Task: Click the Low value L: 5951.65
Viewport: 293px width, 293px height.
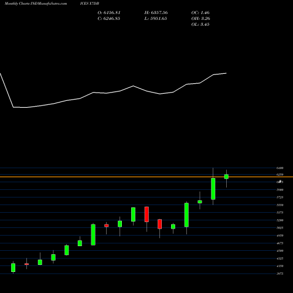Action: coord(156,18)
